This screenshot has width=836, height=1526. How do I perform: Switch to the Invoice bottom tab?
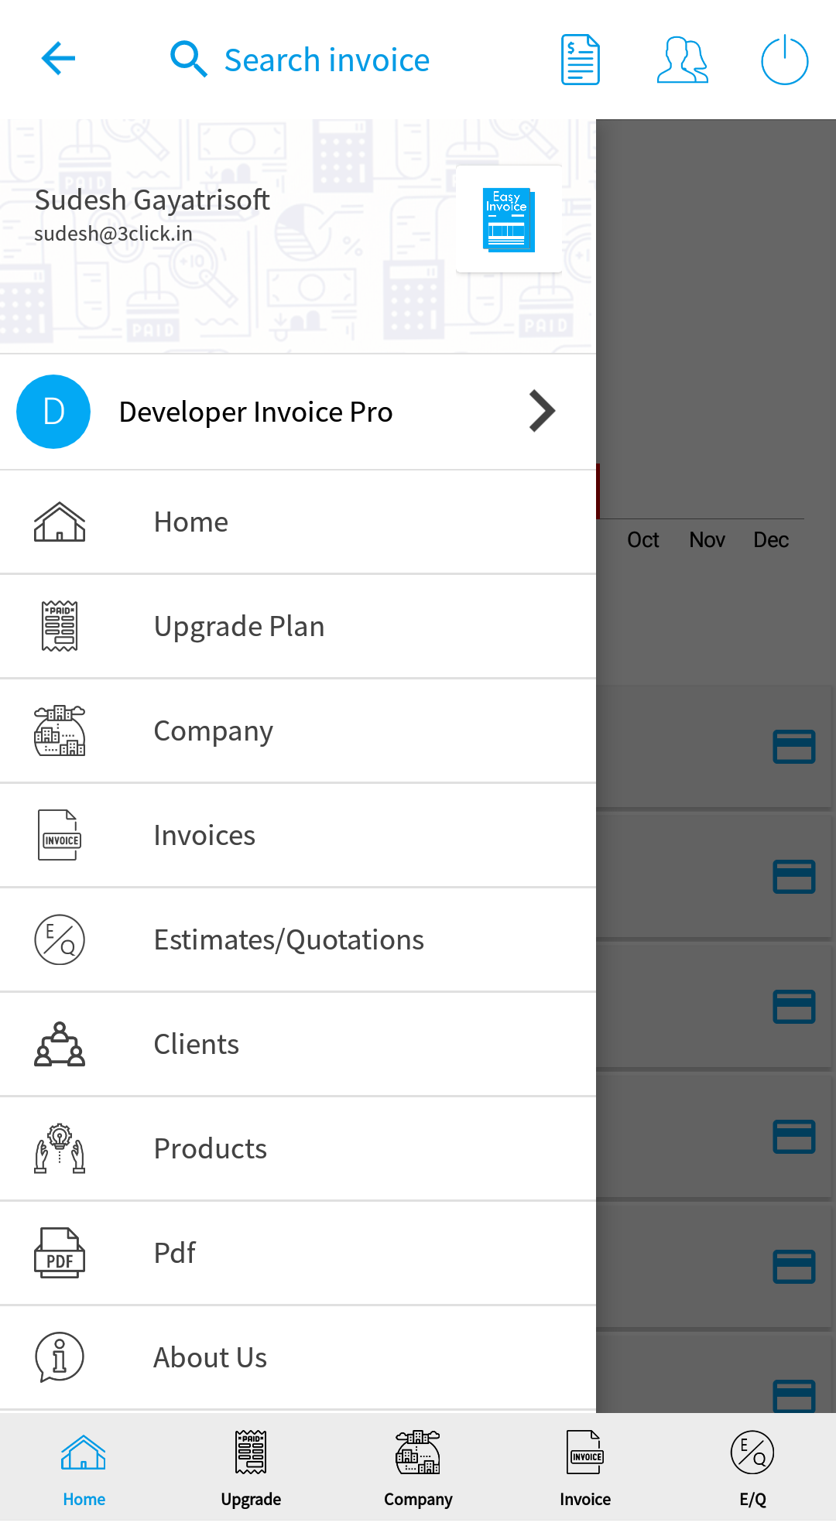585,1469
